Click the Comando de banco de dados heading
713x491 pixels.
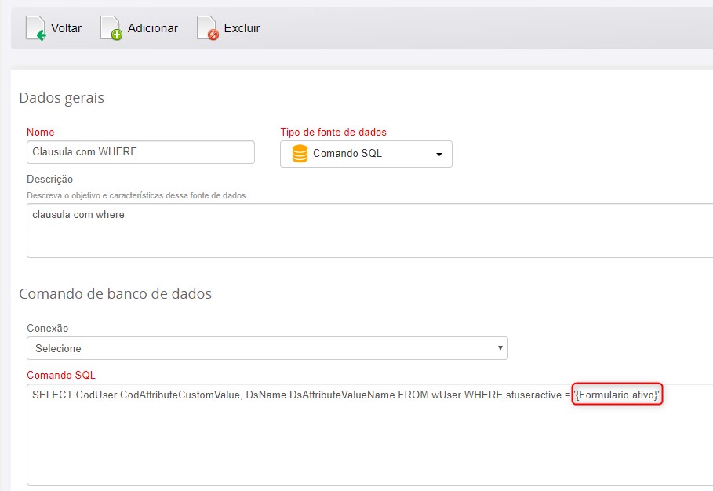pyautogui.click(x=115, y=294)
